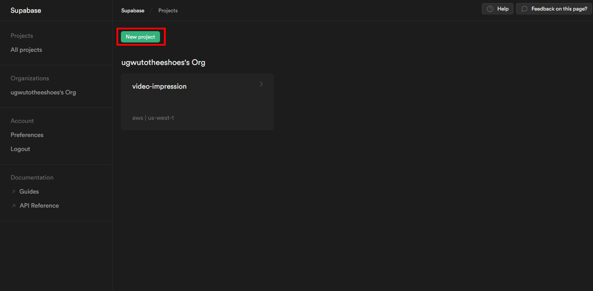This screenshot has height=291, width=593.
Task: Click the Account section label
Action: pos(22,121)
